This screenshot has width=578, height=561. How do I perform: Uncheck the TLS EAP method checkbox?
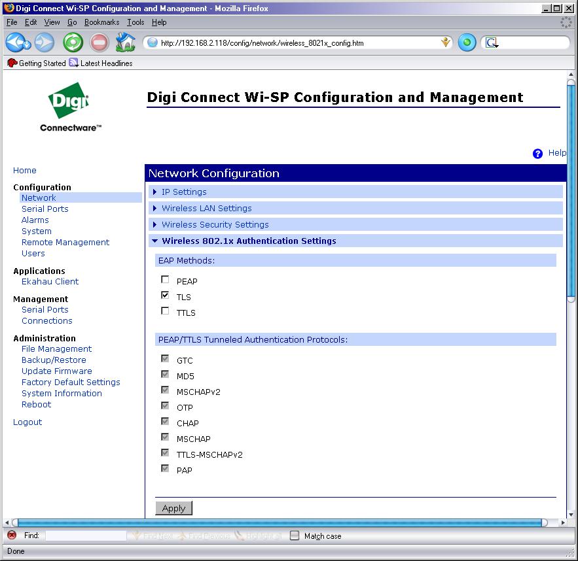(165, 296)
